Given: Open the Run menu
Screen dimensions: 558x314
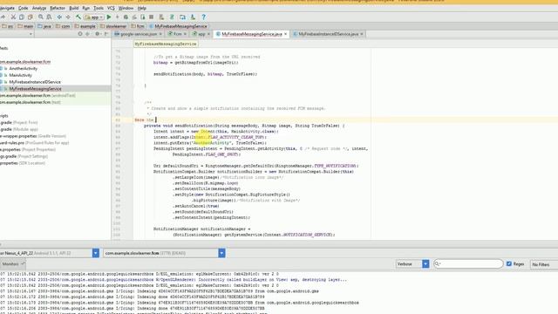Looking at the screenshot, I should pos(85,8).
